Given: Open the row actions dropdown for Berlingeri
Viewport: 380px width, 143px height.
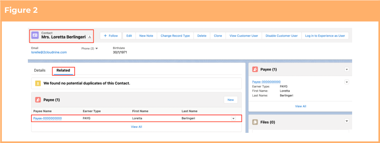Looking at the screenshot, I should pos(233,119).
